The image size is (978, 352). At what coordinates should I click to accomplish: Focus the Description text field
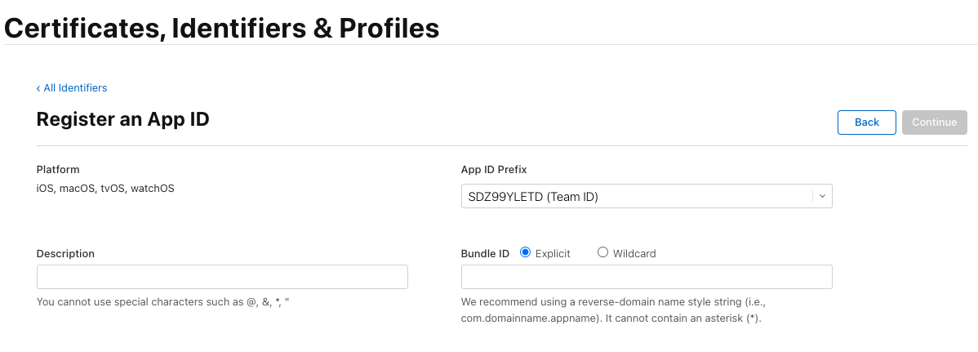(x=222, y=277)
